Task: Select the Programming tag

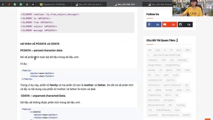Action: [x=154, y=95]
